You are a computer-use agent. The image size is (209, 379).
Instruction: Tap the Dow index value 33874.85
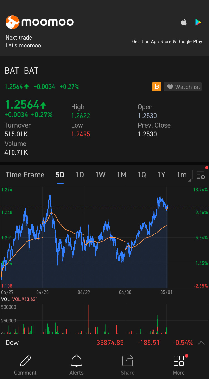[x=110, y=343]
